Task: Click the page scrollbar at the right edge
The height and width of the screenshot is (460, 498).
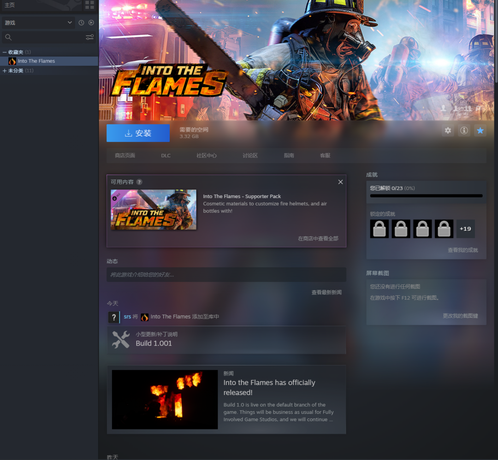Action: click(x=496, y=41)
